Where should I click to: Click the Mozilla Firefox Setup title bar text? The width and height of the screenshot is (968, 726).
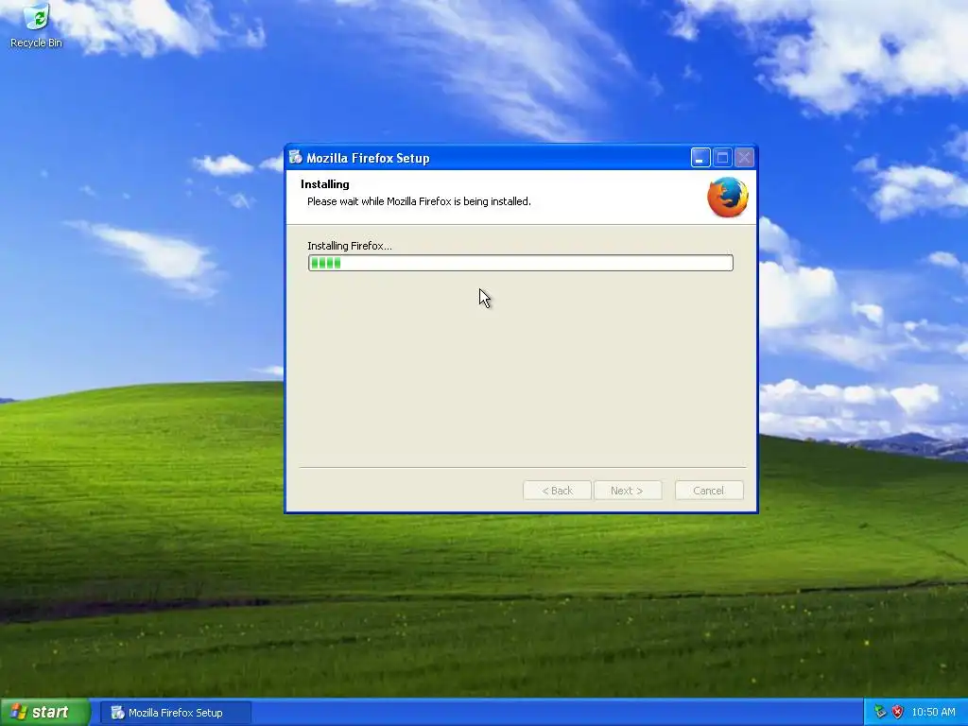click(x=368, y=158)
